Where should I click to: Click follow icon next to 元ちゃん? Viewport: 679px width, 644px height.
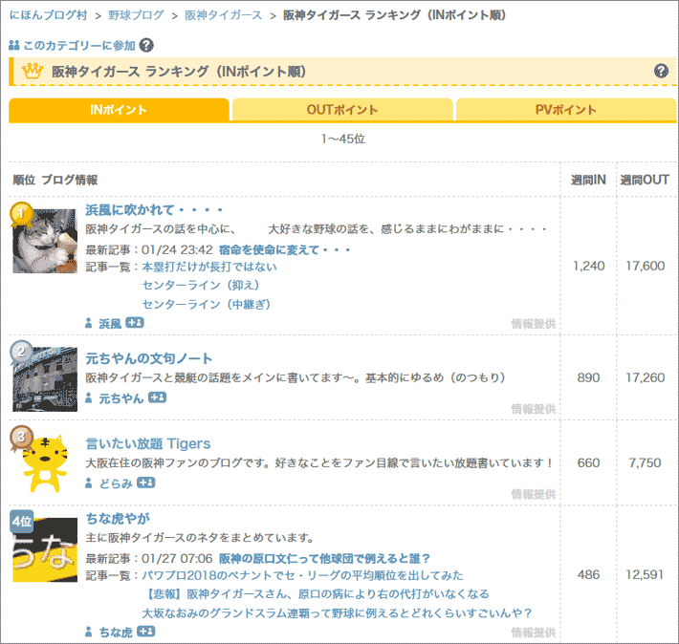[x=157, y=397]
